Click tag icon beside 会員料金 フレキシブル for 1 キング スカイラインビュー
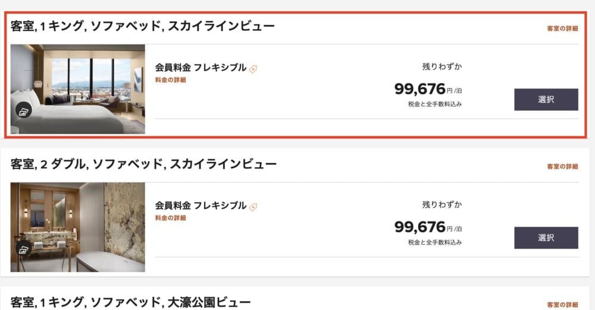The height and width of the screenshot is (310, 595). pyautogui.click(x=253, y=69)
